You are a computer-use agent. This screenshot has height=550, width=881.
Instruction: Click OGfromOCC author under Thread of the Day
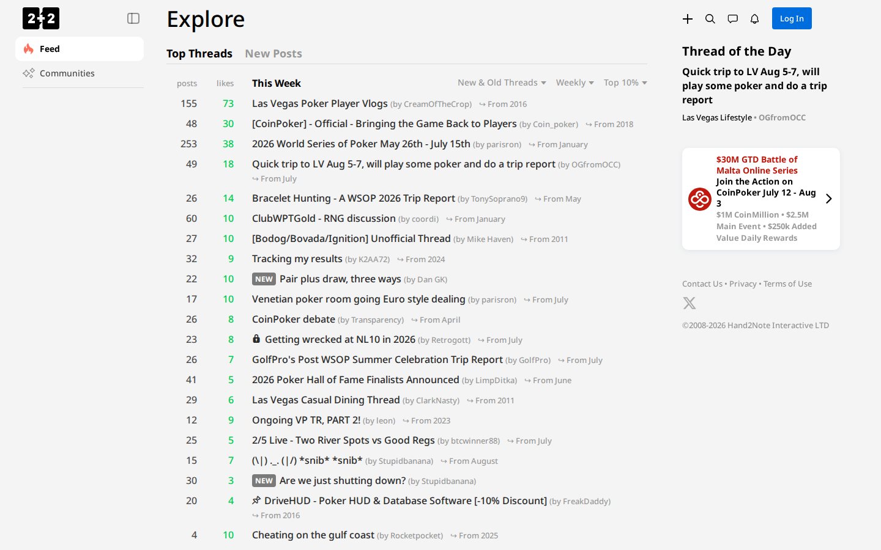[x=782, y=117]
